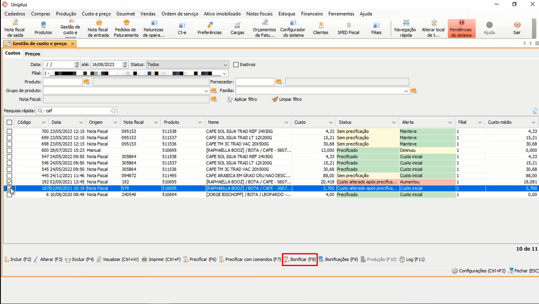Screen dimensions: 539x304
Task: Open Preferências toolbar icon
Action: [x=209, y=28]
